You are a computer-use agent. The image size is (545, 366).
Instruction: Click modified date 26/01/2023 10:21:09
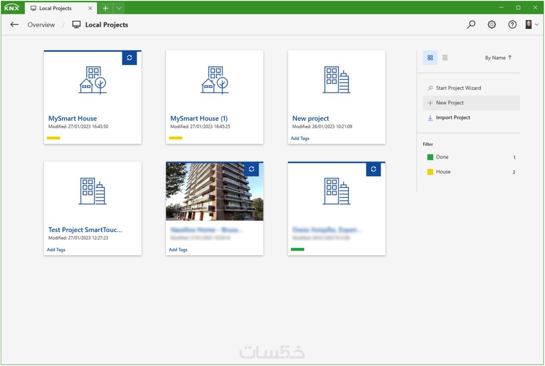[x=332, y=126]
